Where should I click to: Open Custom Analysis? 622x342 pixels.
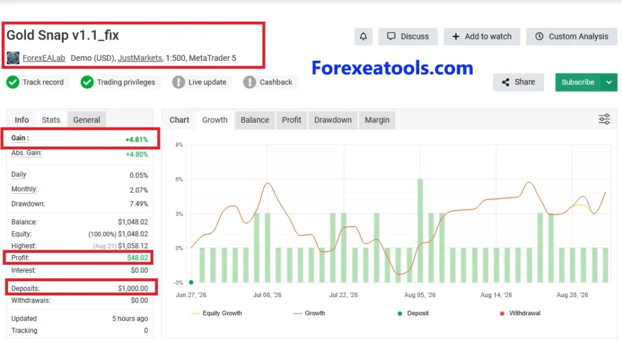pos(572,36)
